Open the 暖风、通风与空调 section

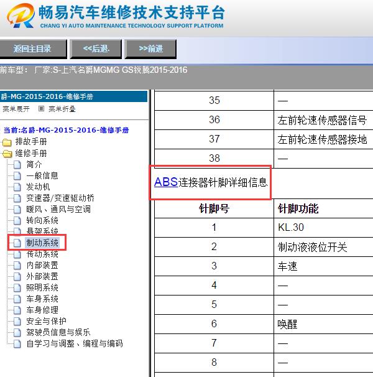pyautogui.click(x=58, y=209)
